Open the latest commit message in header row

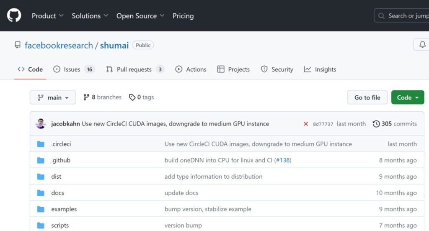pos(176,124)
